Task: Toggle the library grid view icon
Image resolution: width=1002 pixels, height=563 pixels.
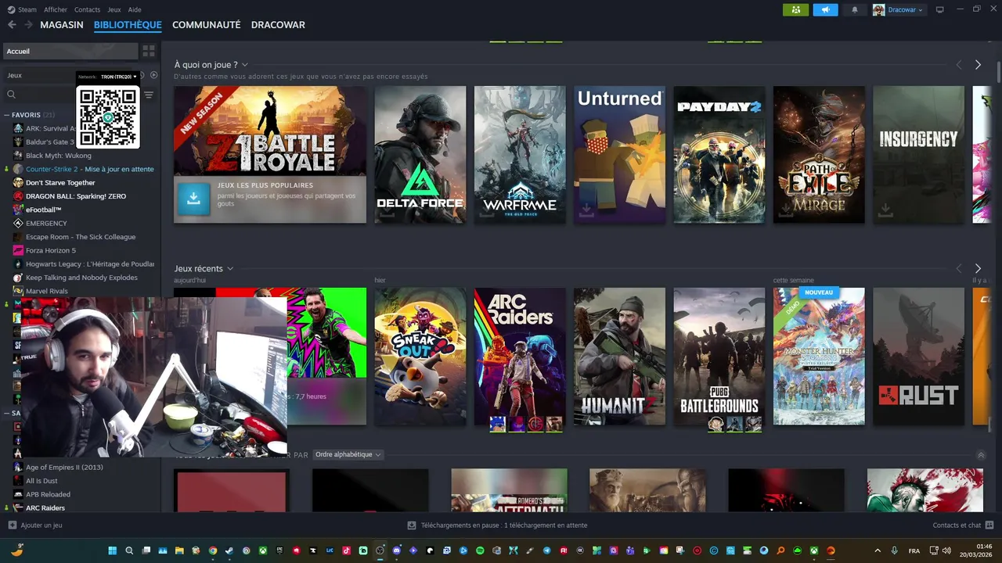Action: (148, 51)
